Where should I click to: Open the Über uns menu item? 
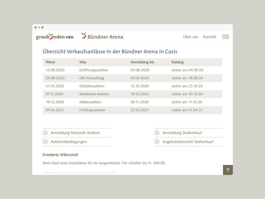(190, 37)
